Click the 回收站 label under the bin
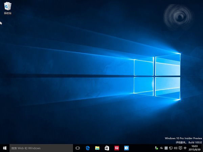Viewport: 203px width, 152px height. (7, 13)
